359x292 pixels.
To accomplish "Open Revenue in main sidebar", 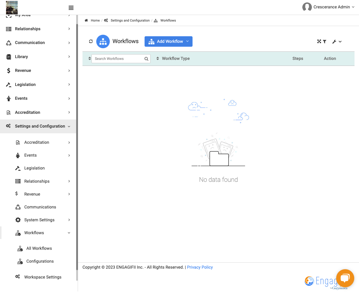I will click(x=38, y=71).
